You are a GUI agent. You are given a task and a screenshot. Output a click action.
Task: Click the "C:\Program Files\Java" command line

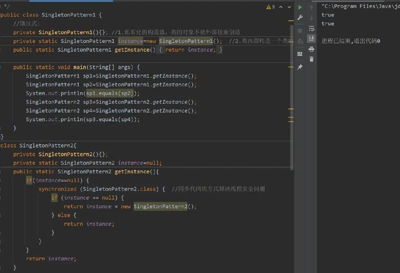[x=361, y=7]
